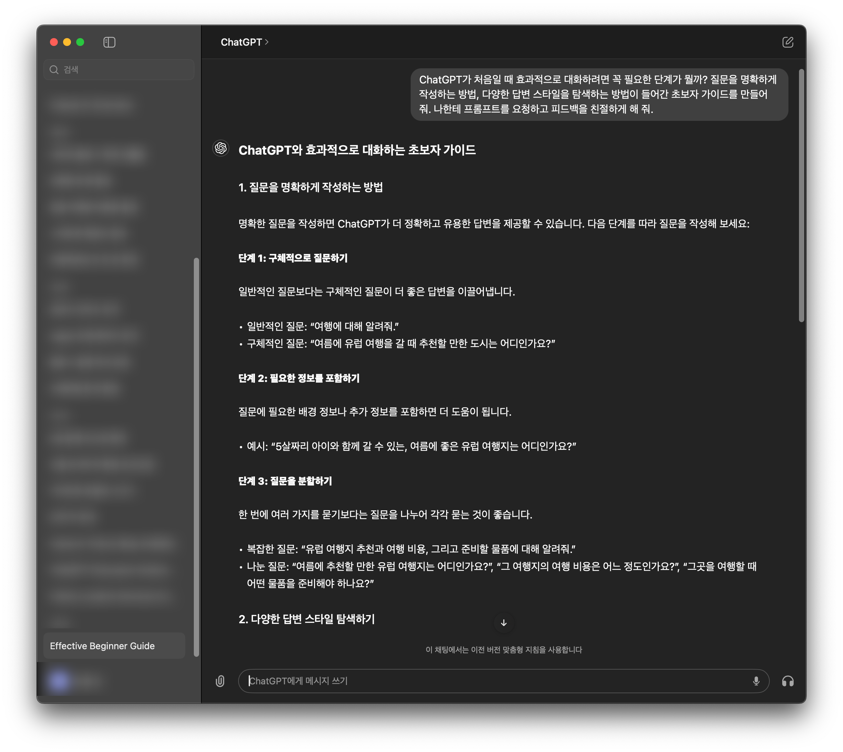The width and height of the screenshot is (843, 752).
Task: Click sentence '한 번에 여러 가지를 묻기보다는'
Action: (385, 515)
